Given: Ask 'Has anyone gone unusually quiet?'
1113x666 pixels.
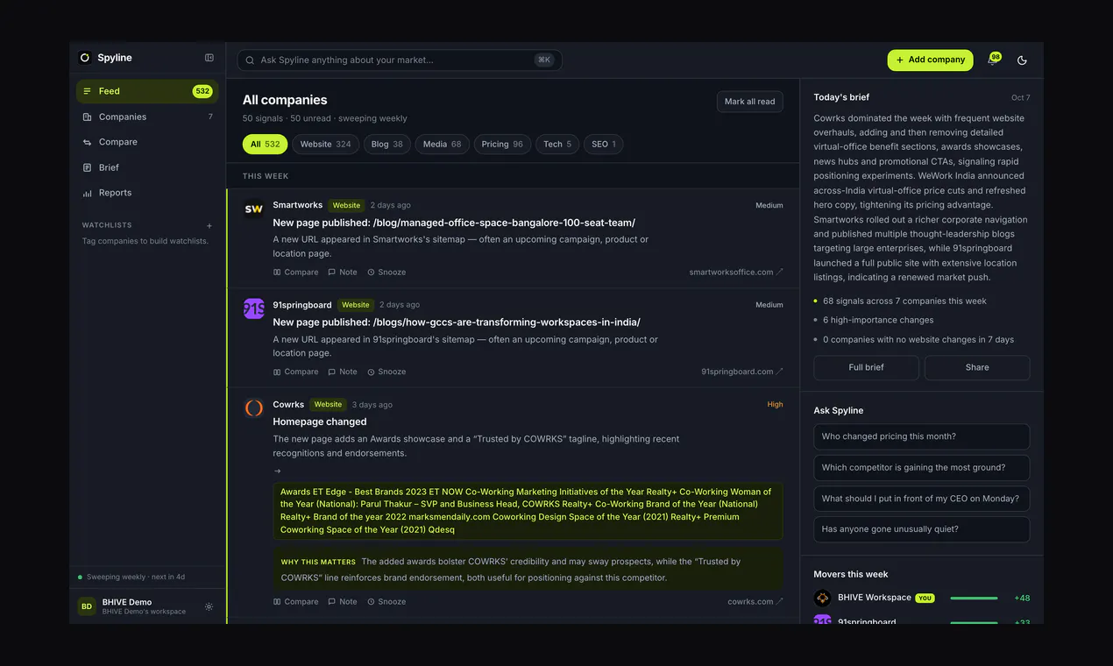Looking at the screenshot, I should [921, 529].
